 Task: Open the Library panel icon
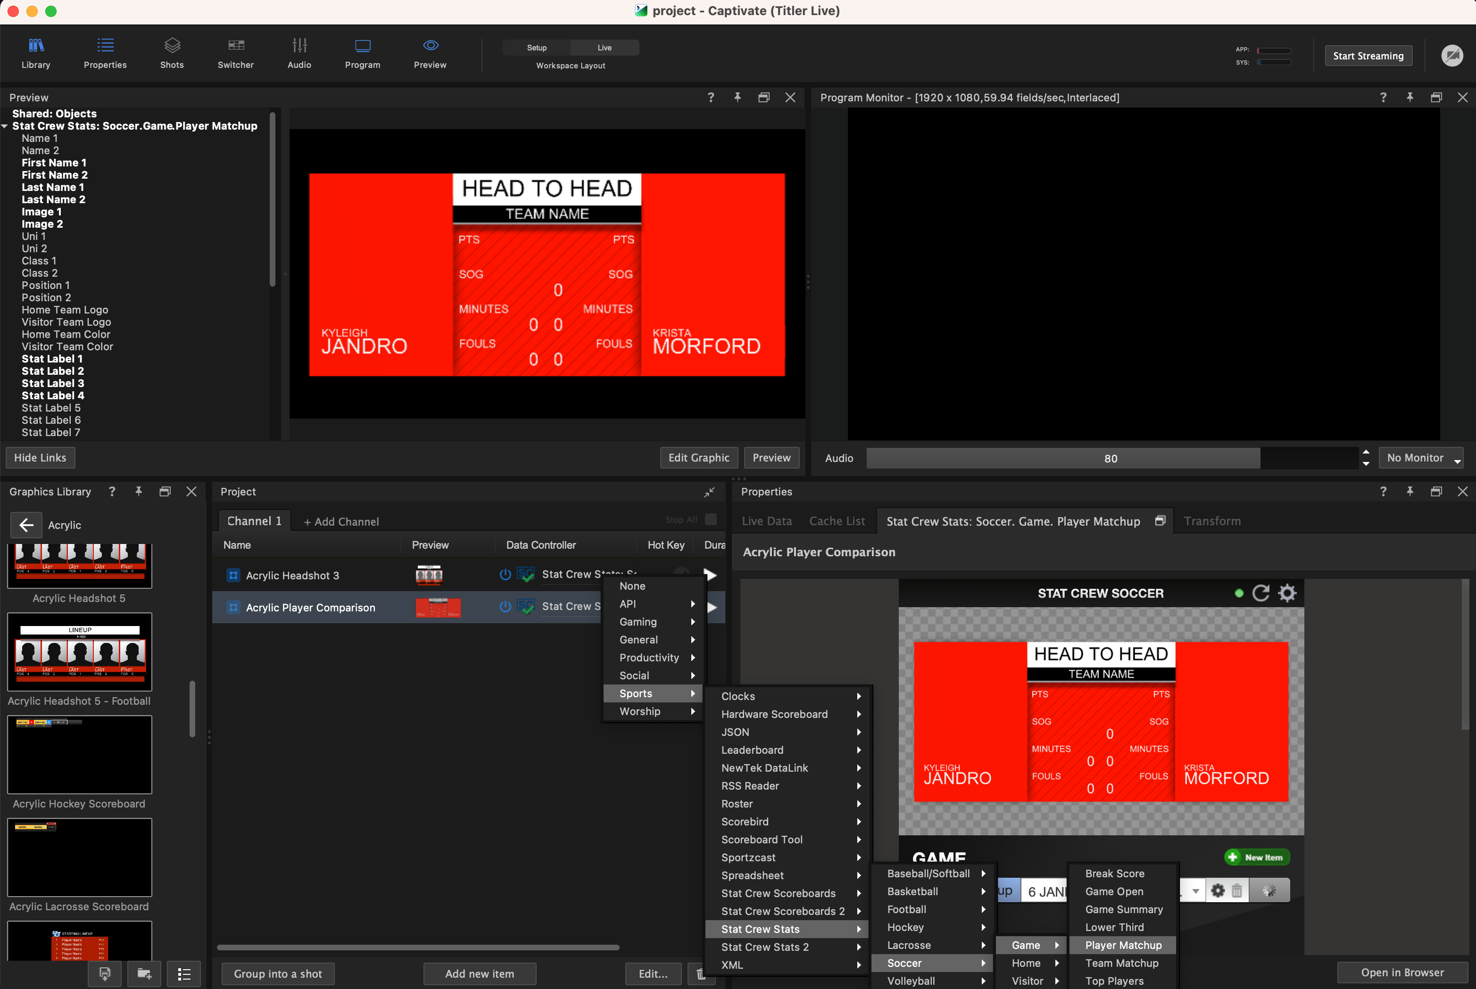[x=36, y=45]
